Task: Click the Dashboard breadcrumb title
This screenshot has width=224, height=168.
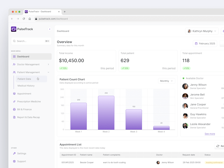Action: (63, 31)
